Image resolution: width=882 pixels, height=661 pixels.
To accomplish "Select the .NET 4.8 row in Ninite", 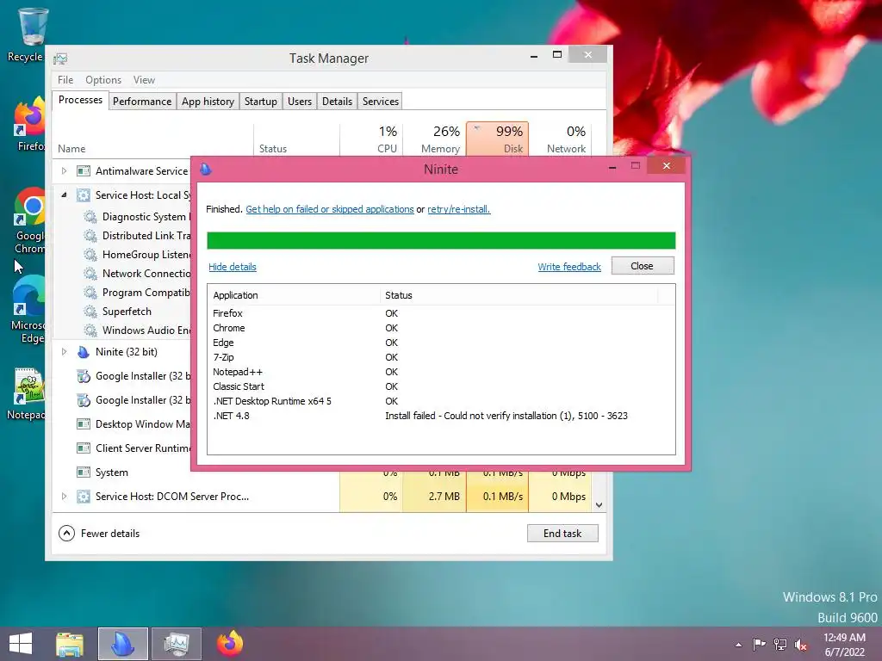I will [x=441, y=416].
